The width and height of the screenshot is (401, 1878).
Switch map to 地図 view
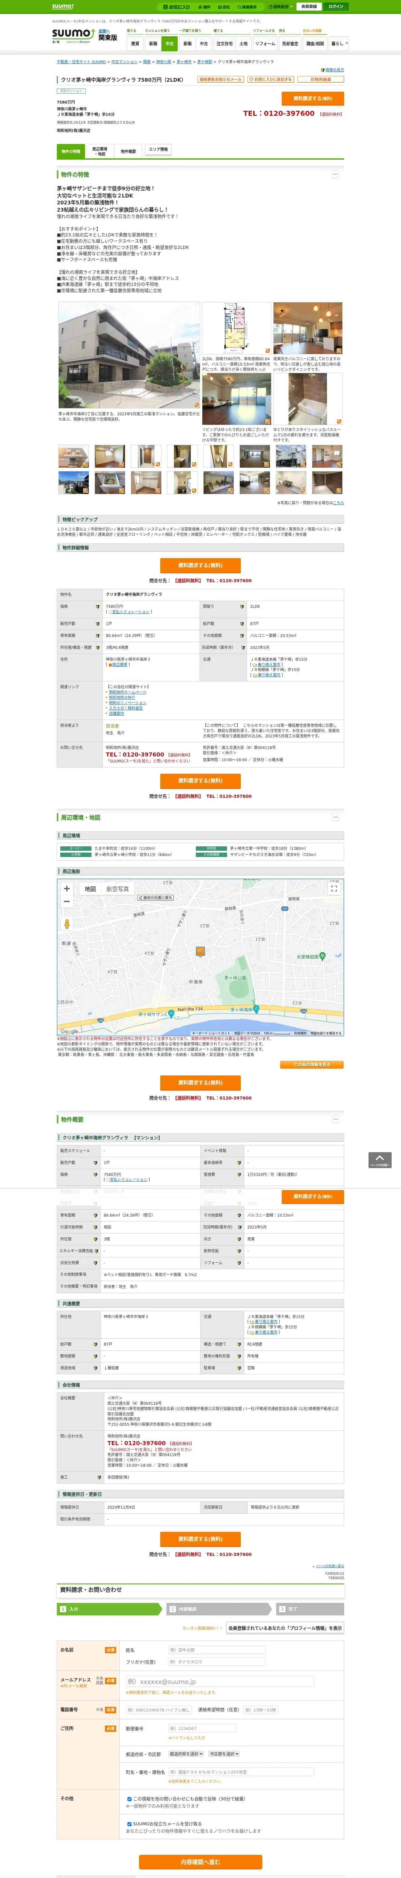click(90, 889)
